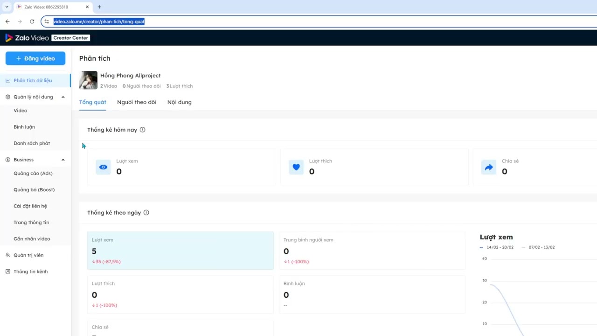
Task: Click info icon next to Thống kê theo ngày
Action: 146,212
